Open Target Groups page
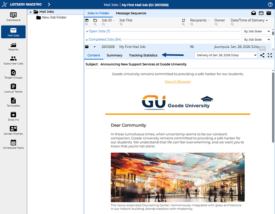The image size is (275, 214). pos(13,75)
